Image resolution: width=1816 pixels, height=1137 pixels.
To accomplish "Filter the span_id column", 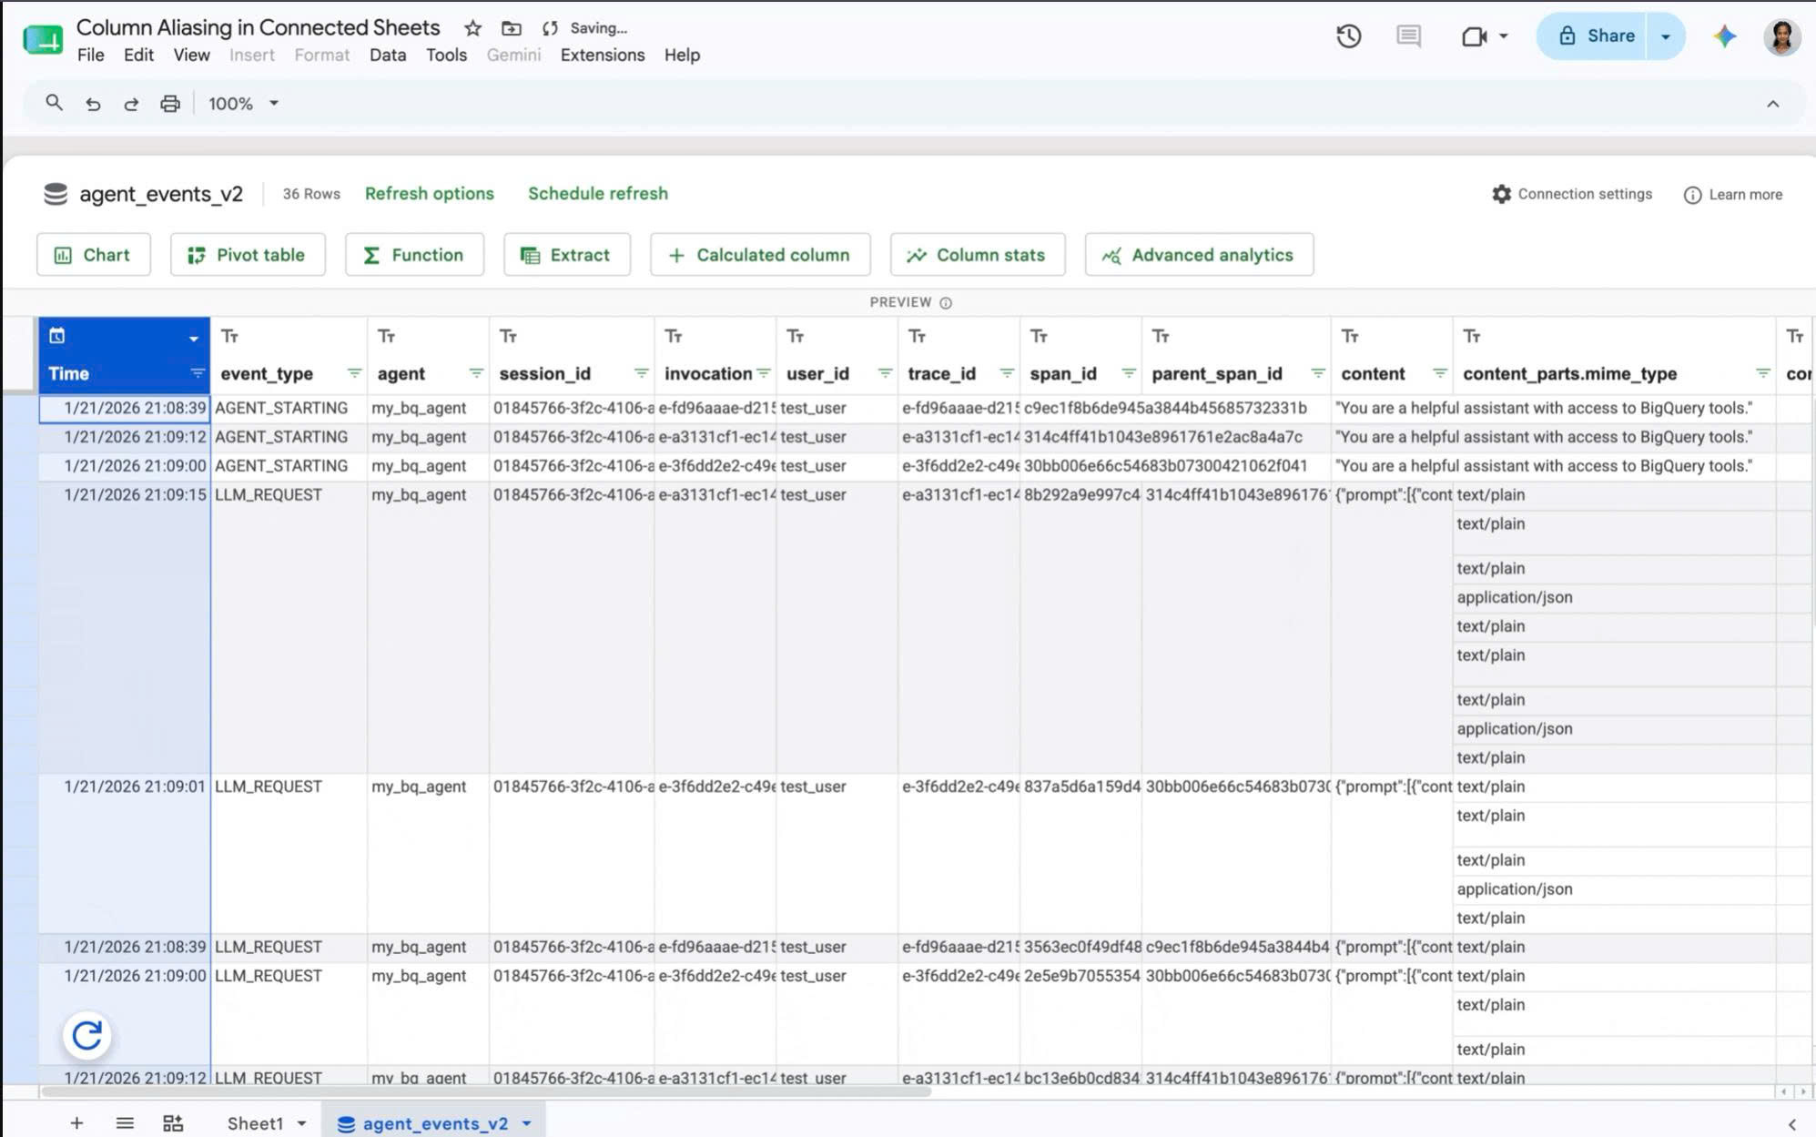I will click(x=1129, y=373).
